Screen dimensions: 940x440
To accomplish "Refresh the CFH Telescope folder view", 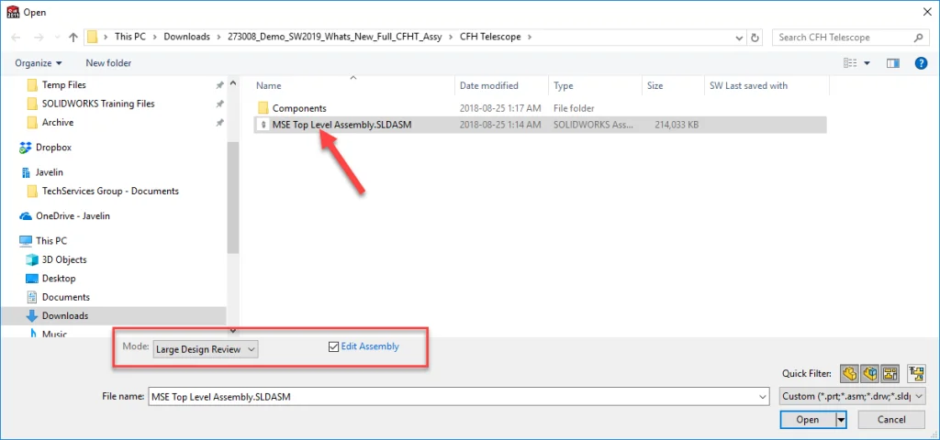I will [755, 37].
